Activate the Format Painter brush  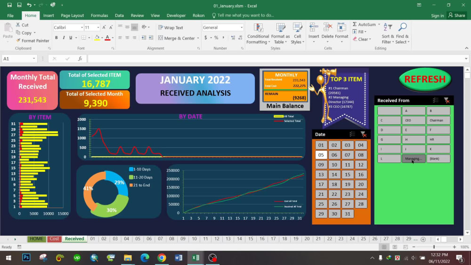[x=32, y=40]
